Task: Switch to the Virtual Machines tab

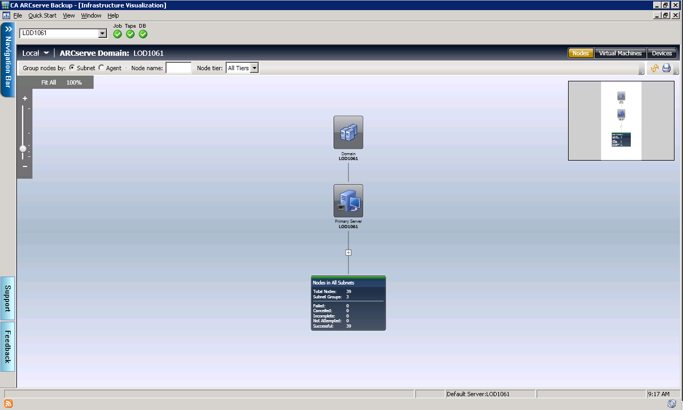Action: 620,53
